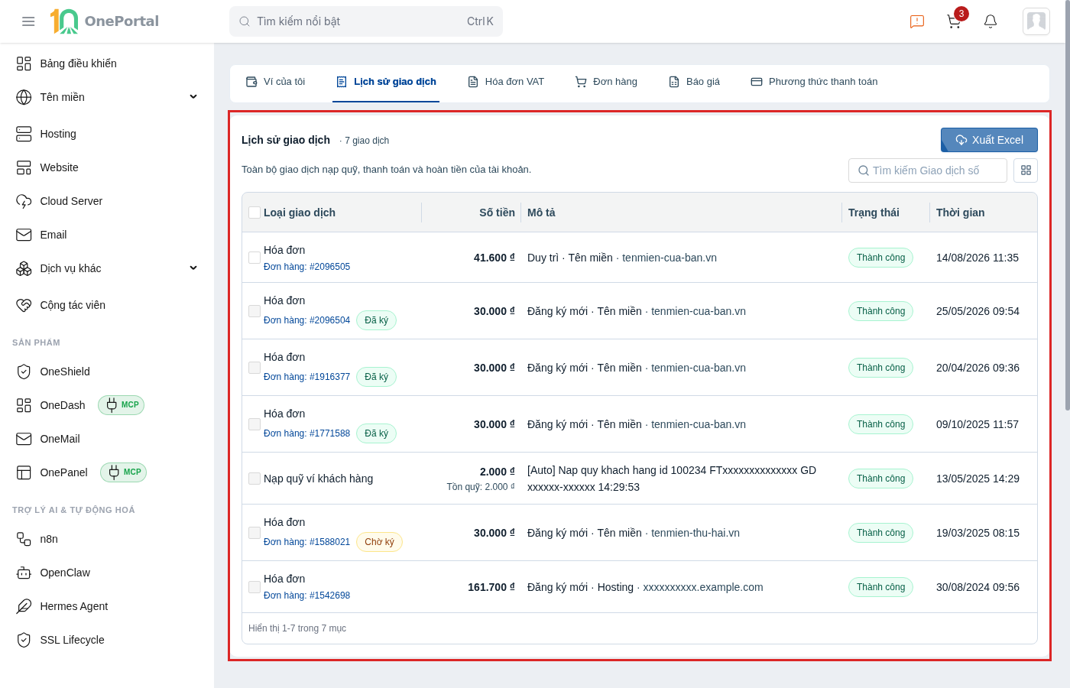Screen dimensions: 1070x688
Task: Click the Xuất Excel button
Action: pyautogui.click(x=989, y=140)
